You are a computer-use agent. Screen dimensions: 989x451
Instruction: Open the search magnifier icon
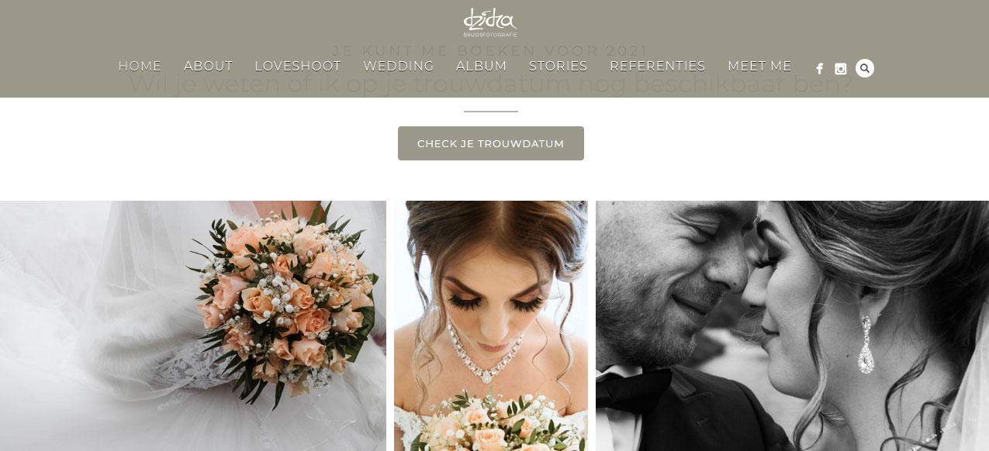coord(865,68)
